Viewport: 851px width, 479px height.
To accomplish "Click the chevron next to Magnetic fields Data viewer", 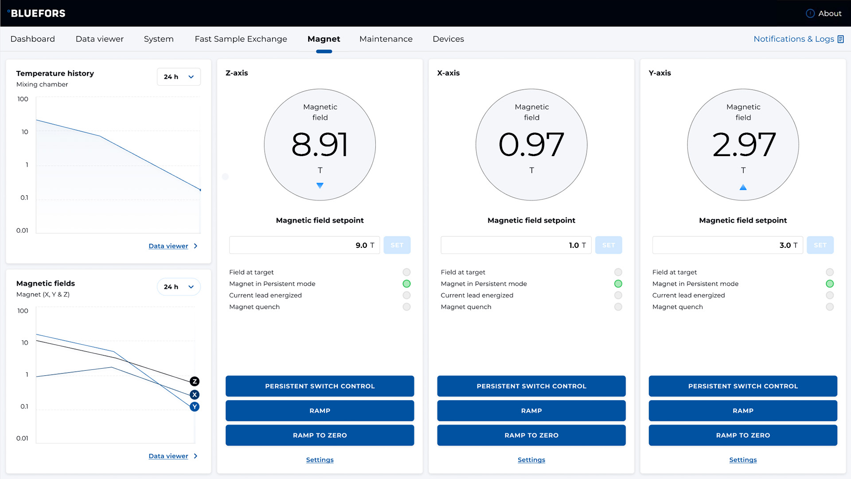I will [x=196, y=455].
